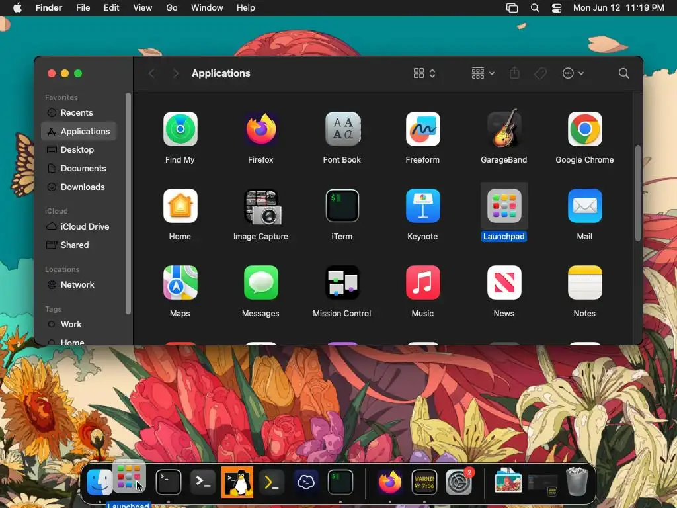Open the pictures folder stack in Dock
The width and height of the screenshot is (677, 508).
click(508, 481)
